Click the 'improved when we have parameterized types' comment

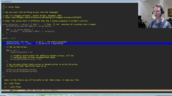(33, 58)
